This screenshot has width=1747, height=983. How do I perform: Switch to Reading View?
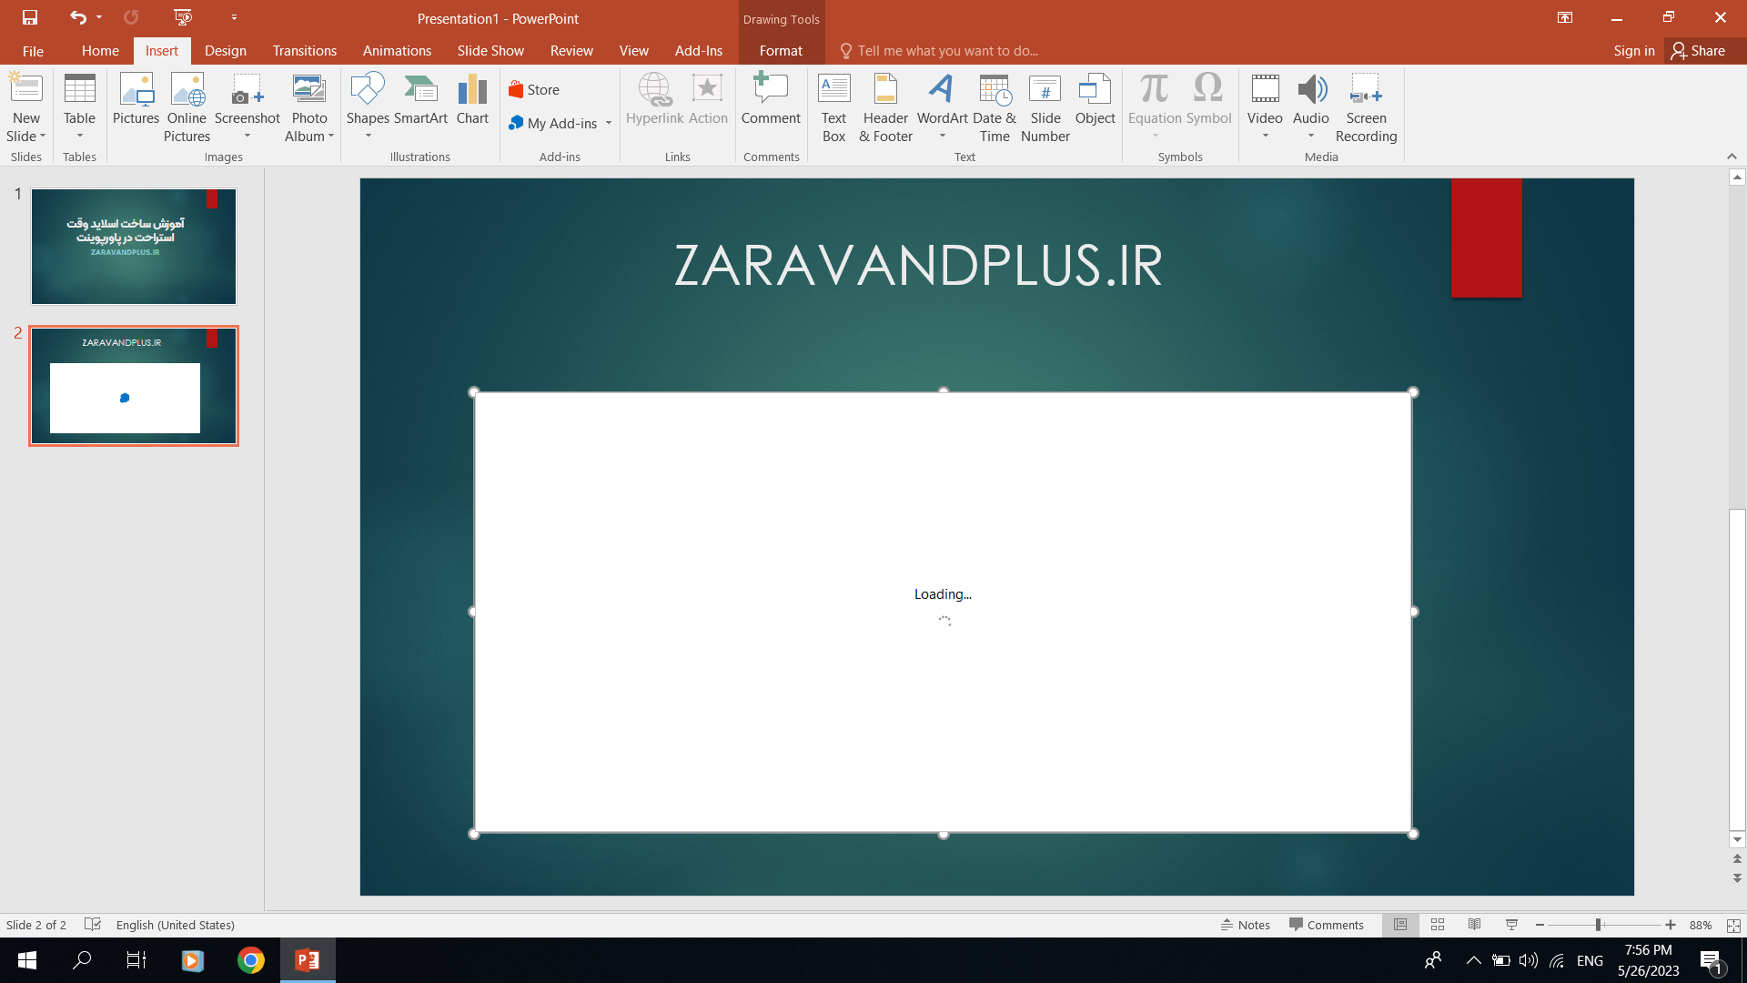coord(1475,925)
